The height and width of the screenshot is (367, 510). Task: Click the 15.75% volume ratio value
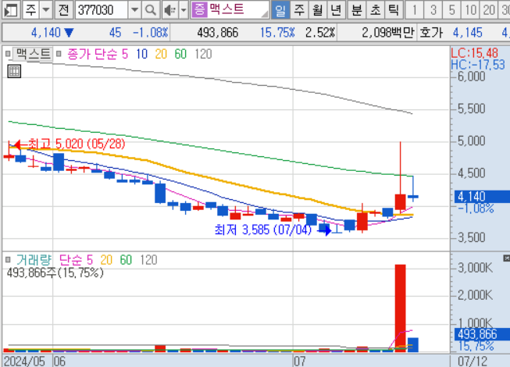pyautogui.click(x=277, y=33)
